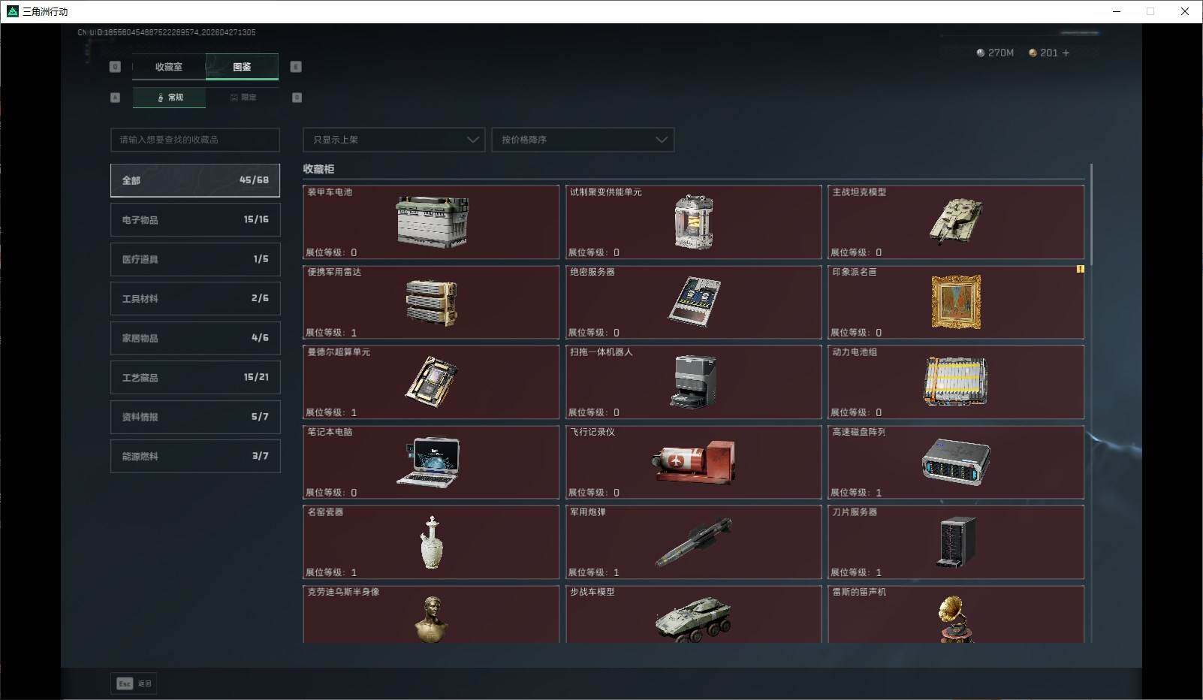Pick the 主战坦克模型 tank model icon
This screenshot has height=700, width=1203.
[x=955, y=222]
